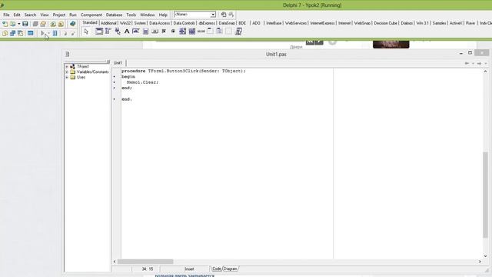
Task: Select the RadioGroup palette component
Action: pos(219,31)
